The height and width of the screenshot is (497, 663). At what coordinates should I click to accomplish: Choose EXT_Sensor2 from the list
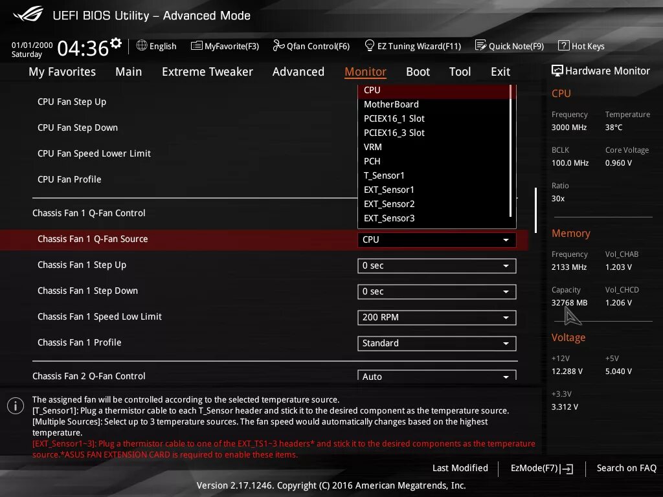(434, 204)
